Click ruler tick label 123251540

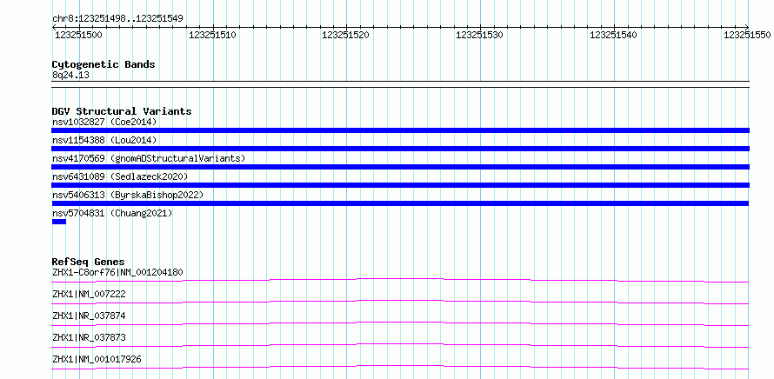[x=614, y=35]
